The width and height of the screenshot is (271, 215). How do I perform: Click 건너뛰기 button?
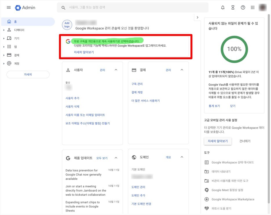click(x=245, y=141)
